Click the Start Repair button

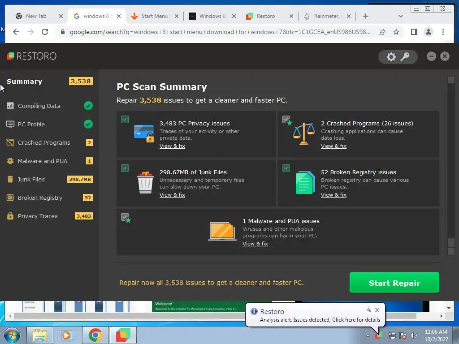394,283
